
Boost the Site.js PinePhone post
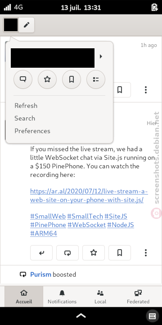[67, 253]
